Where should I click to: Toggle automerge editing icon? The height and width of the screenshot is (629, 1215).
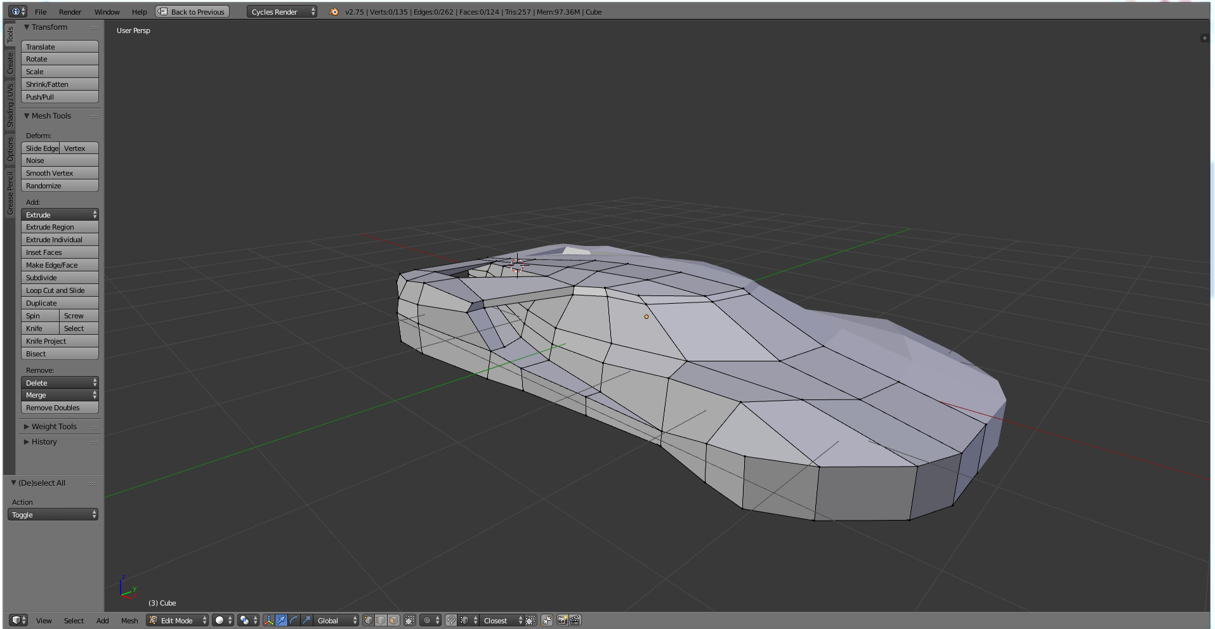click(x=546, y=620)
